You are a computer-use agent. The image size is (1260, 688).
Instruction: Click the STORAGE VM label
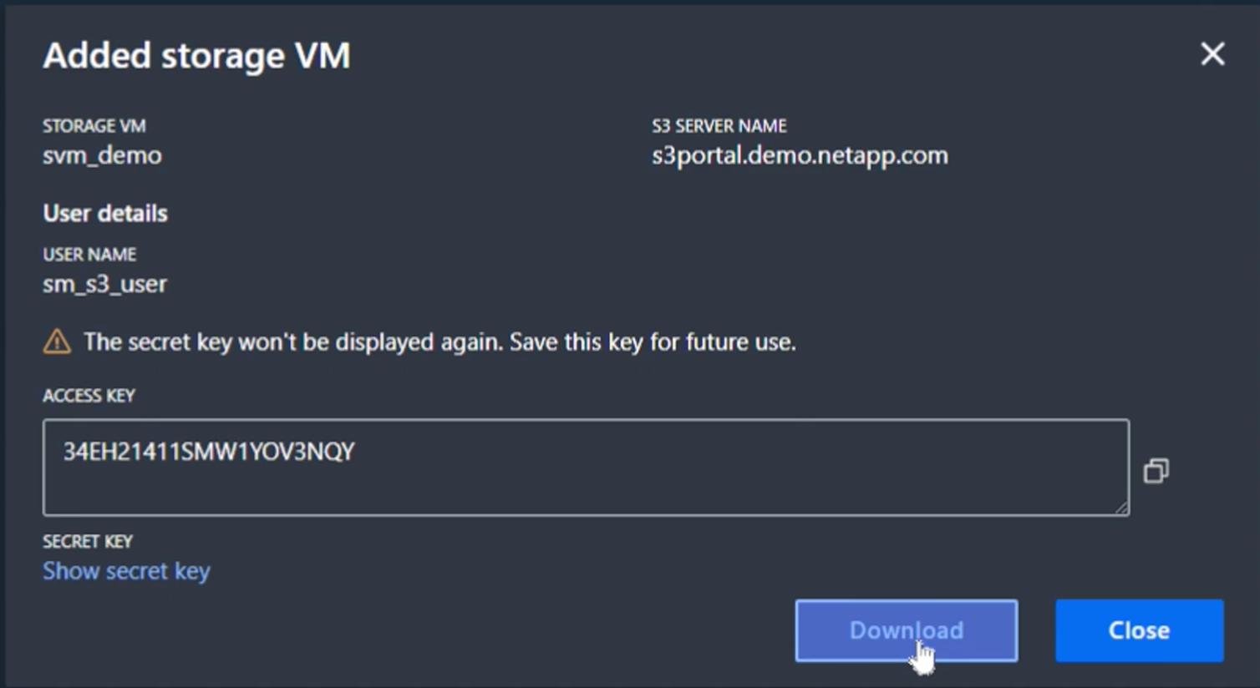tap(94, 126)
